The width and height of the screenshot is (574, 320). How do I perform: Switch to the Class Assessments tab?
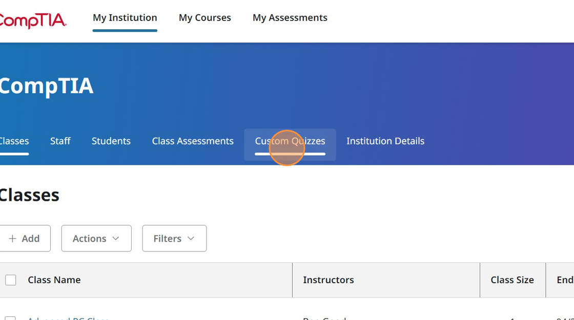coord(192,141)
